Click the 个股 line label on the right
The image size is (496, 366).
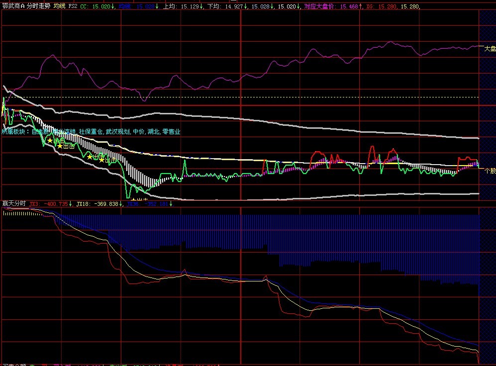[x=490, y=171]
